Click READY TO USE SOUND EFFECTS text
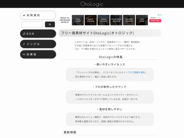The width and height of the screenshot is (184, 138). [65, 20]
